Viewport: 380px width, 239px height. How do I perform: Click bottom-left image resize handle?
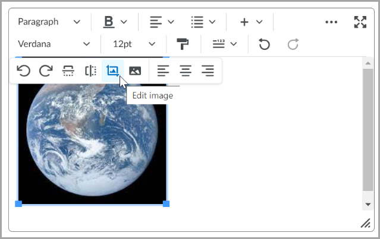coord(18,204)
